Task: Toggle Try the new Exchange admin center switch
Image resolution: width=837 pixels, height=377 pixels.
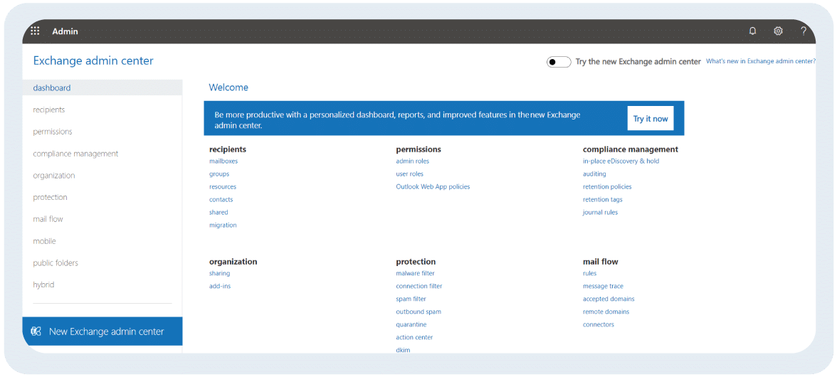Action: coord(558,62)
